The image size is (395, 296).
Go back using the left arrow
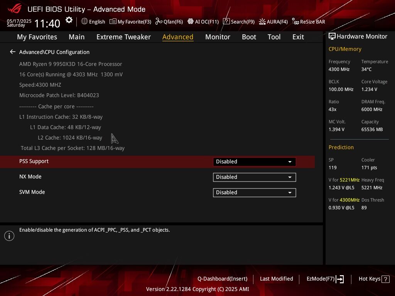(13, 52)
